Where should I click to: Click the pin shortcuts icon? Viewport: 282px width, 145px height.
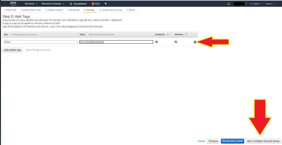[105, 4]
